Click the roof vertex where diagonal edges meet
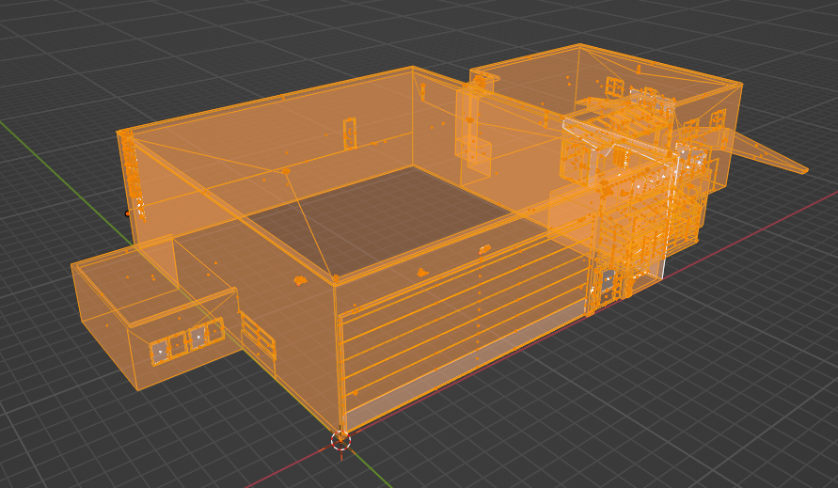The width and height of the screenshot is (838, 488). [284, 171]
